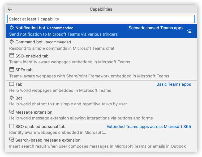Click the Command bot robot icon

pos(12,42)
